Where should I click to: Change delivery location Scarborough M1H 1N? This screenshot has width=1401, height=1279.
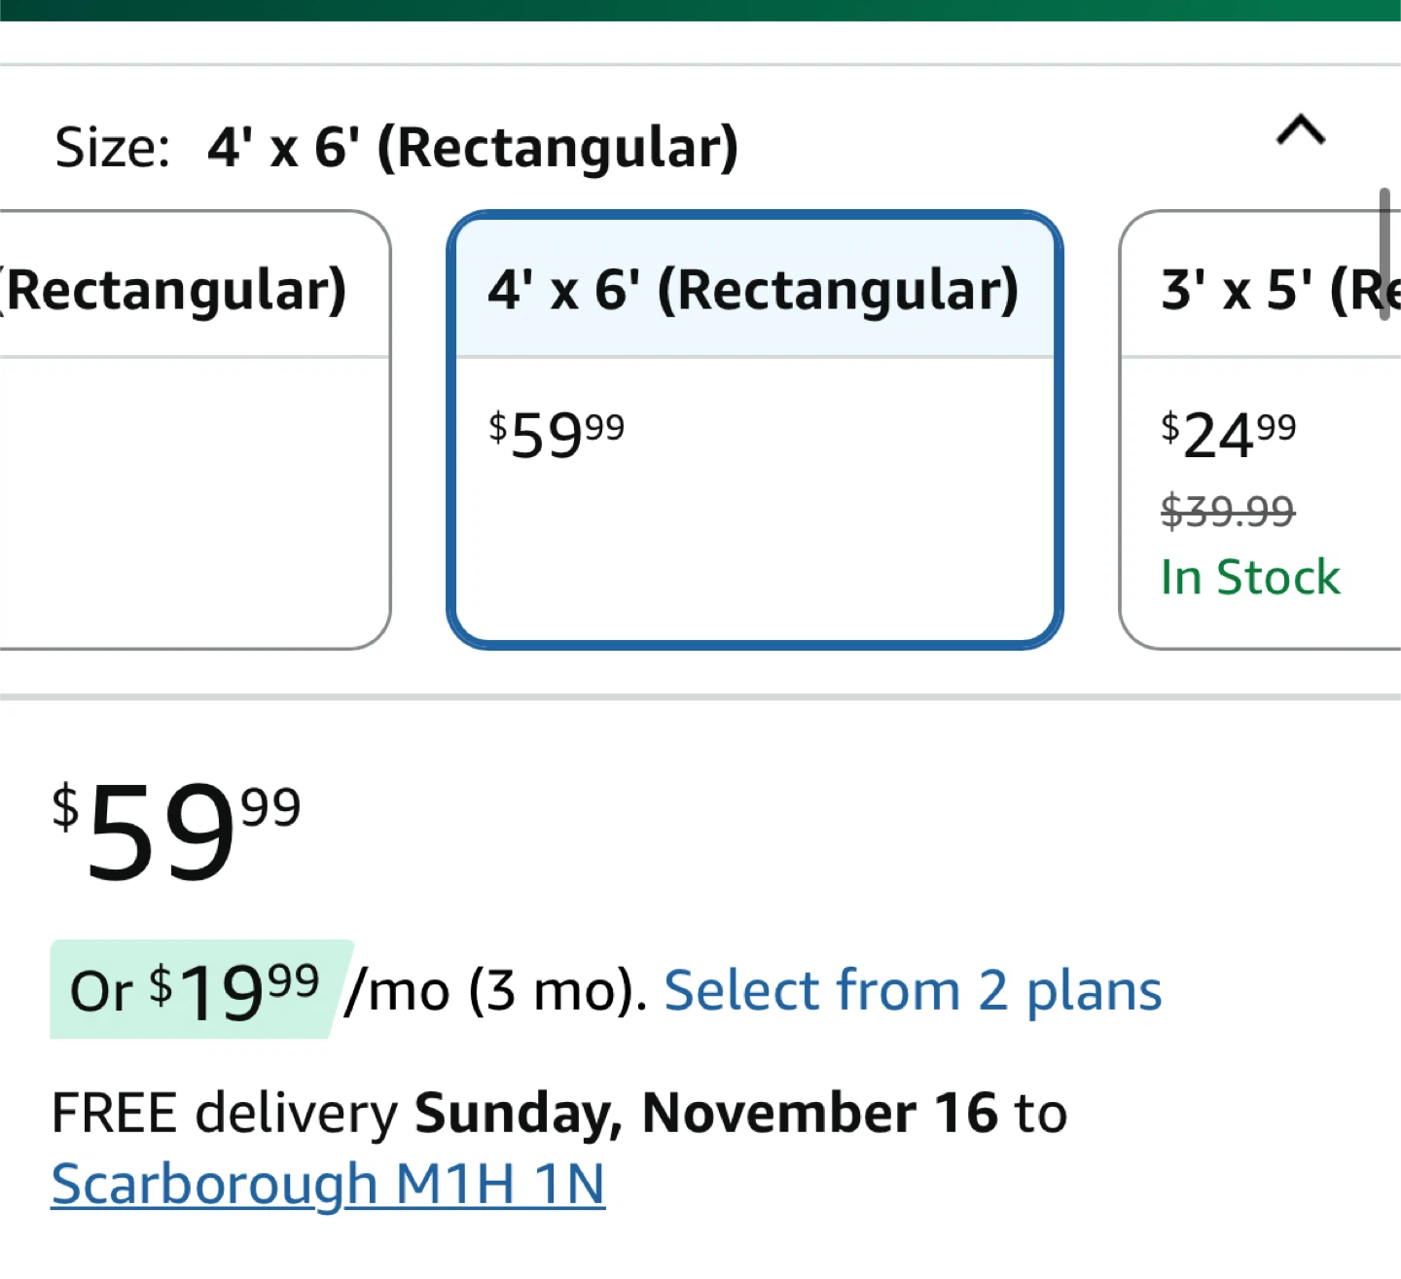point(327,1185)
